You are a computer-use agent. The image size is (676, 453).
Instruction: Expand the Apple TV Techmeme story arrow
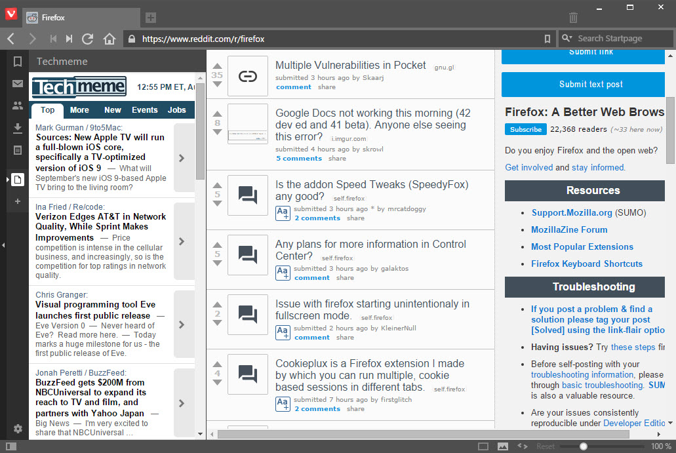[184, 158]
